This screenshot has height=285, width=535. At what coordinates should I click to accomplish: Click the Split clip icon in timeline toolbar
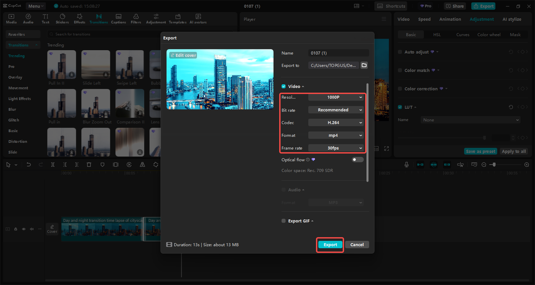pyautogui.click(x=53, y=164)
